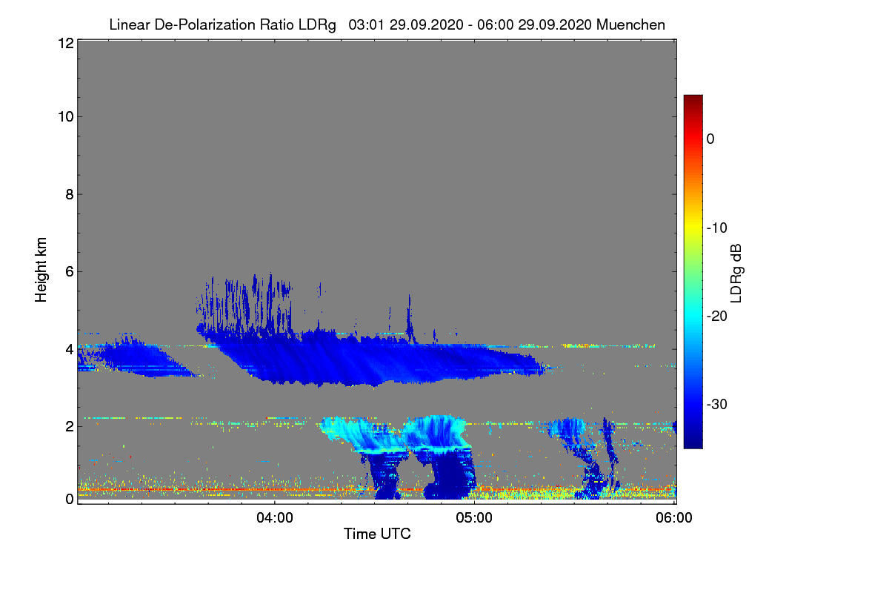Click the '10' height axis label

[64, 116]
